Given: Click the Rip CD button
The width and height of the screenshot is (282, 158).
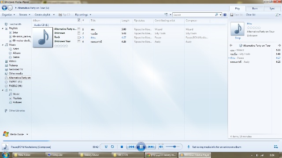Looking at the screenshot, I should click(x=64, y=14).
